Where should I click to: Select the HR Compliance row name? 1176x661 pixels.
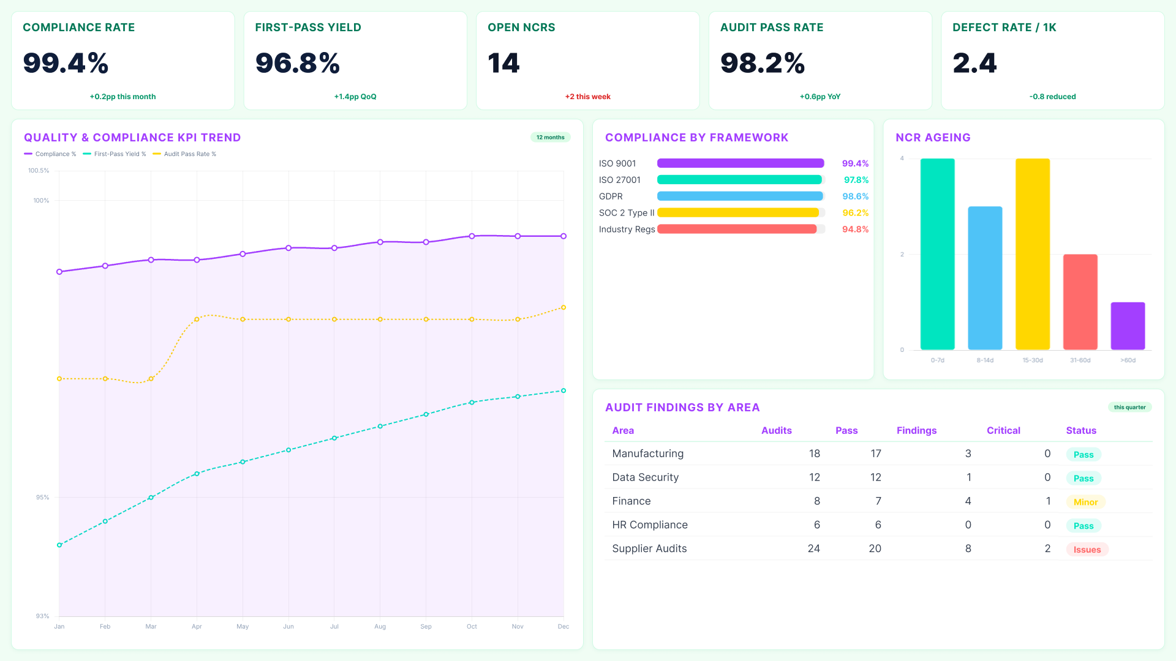pos(649,525)
